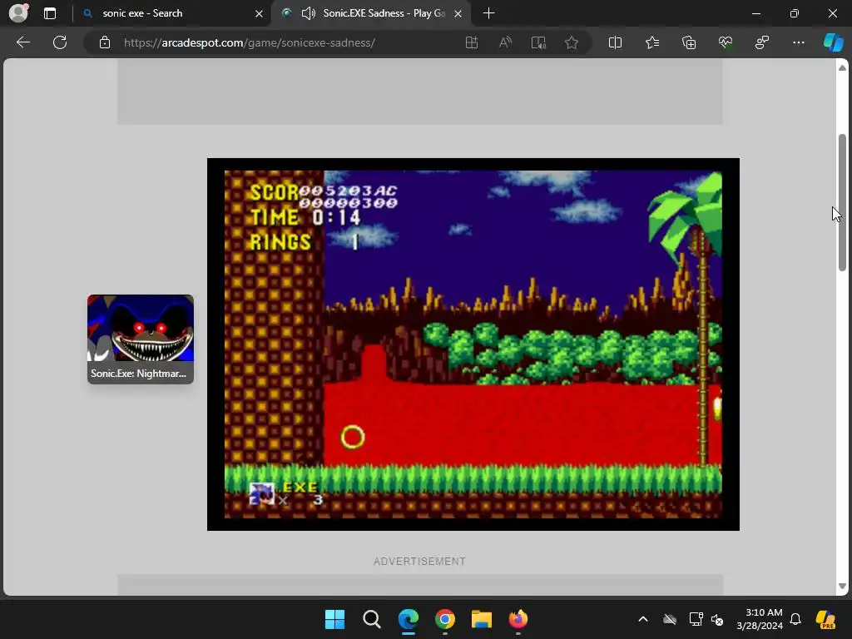Click the page scrollbar up arrow
Viewport: 852px width, 639px height.
(842, 68)
